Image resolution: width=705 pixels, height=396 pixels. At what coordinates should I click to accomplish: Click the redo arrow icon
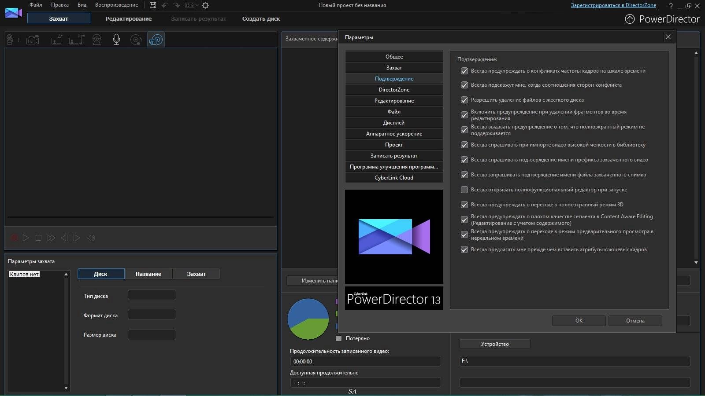(x=176, y=5)
